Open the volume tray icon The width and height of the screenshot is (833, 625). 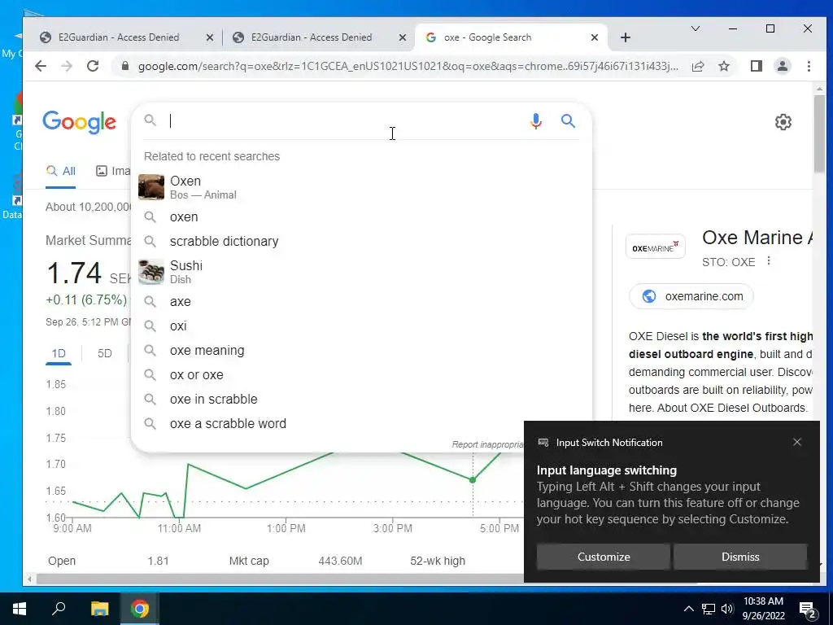click(x=726, y=609)
